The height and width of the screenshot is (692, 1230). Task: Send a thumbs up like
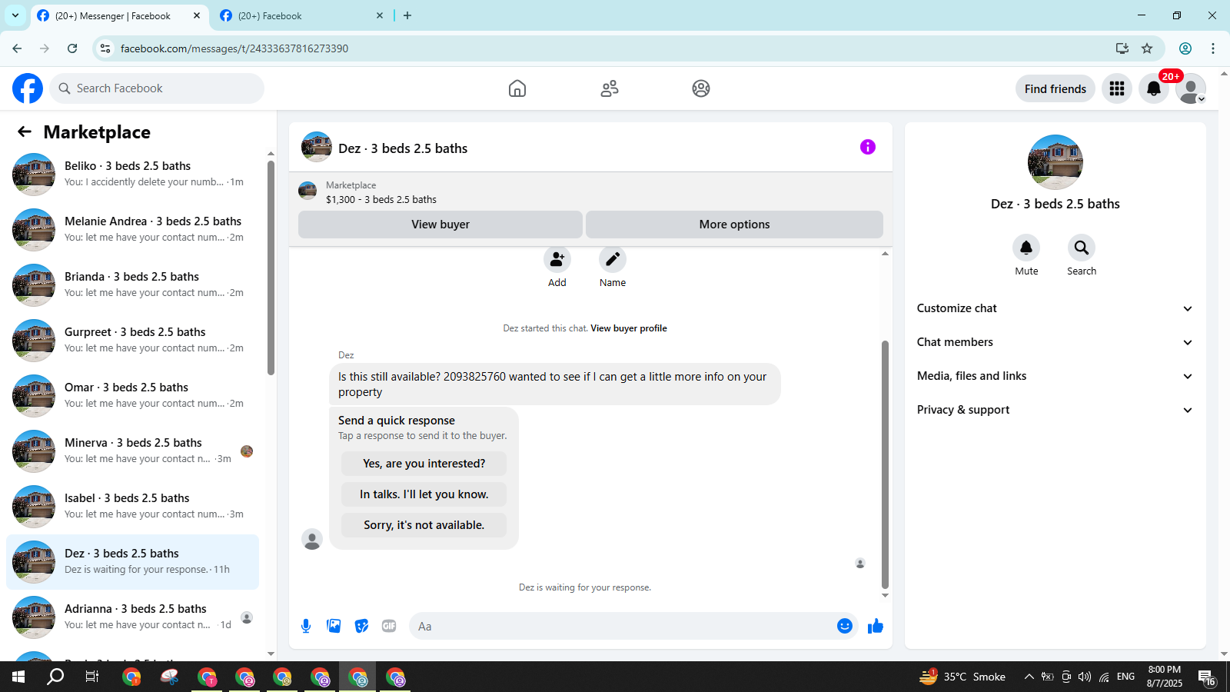(x=876, y=626)
